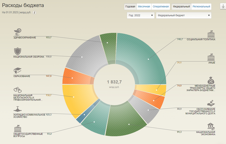Click the hand with coin debt service icon
226x144 pixels.
(211, 103)
